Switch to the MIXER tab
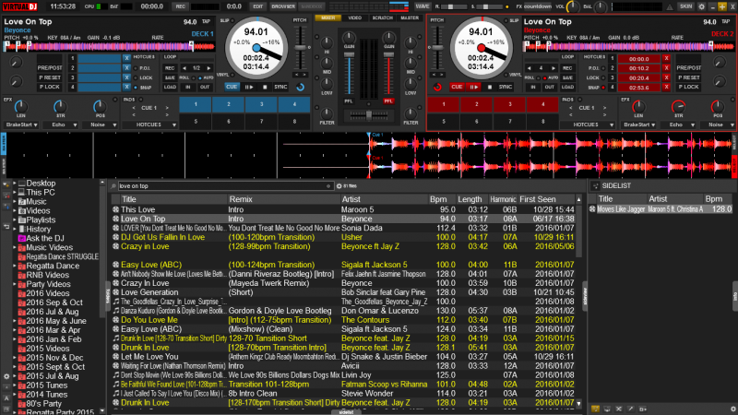 coord(328,18)
